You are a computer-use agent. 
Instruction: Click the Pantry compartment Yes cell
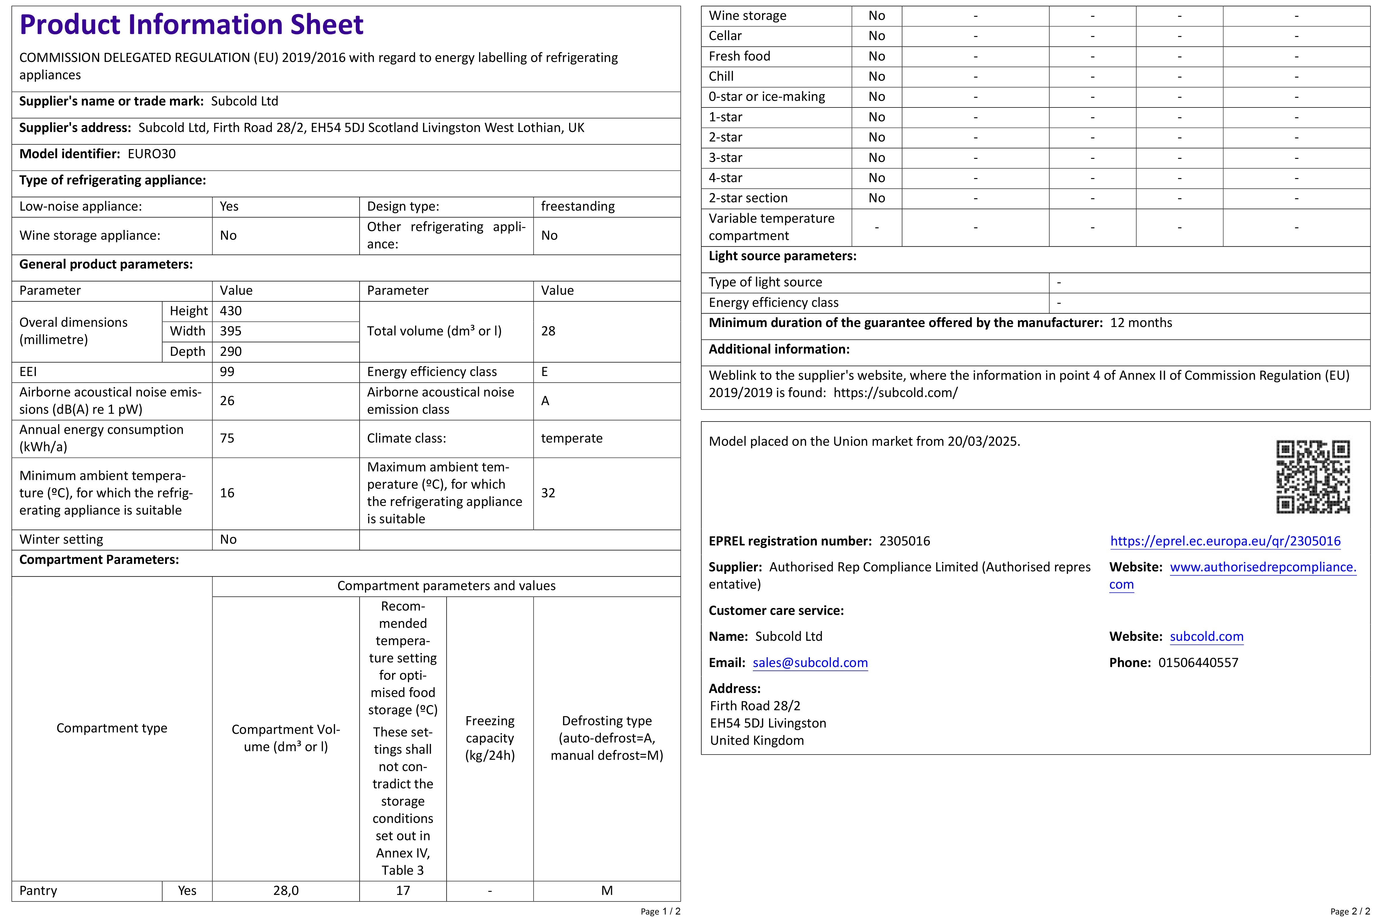pos(187,890)
